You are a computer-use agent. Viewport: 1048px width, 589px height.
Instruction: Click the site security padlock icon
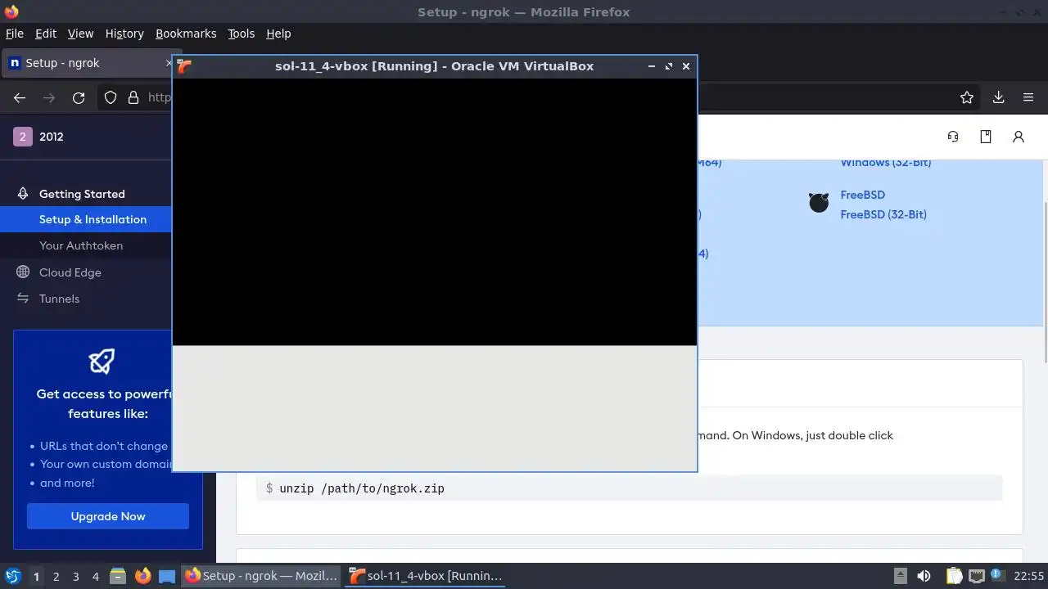click(133, 97)
